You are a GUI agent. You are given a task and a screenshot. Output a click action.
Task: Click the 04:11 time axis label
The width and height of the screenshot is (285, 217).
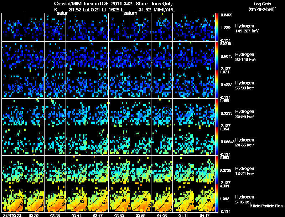click(x=183, y=215)
